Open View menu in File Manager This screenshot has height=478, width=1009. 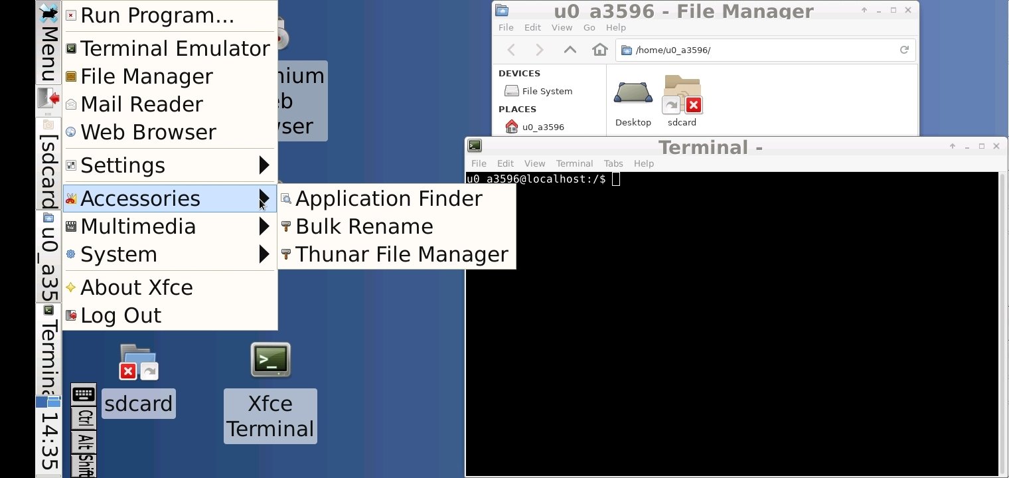pos(562,28)
